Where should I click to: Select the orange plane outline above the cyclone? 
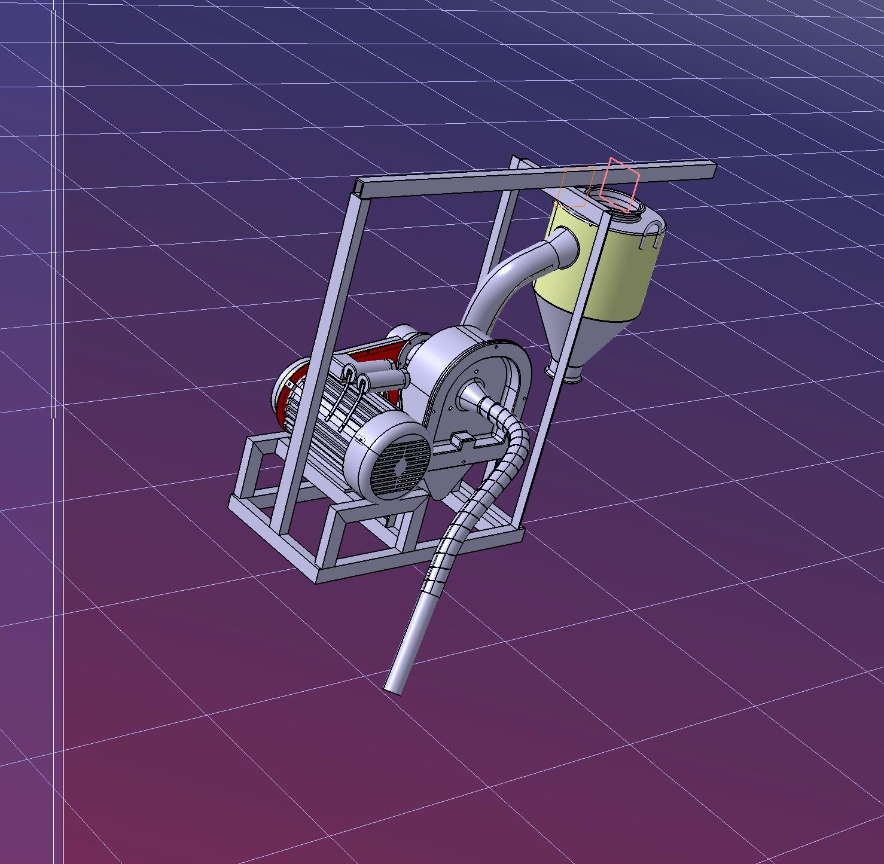575,187
